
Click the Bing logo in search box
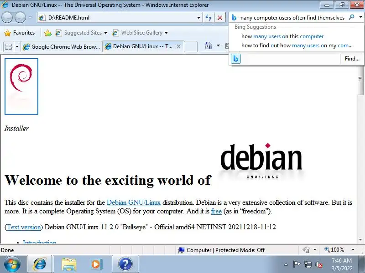(234, 18)
